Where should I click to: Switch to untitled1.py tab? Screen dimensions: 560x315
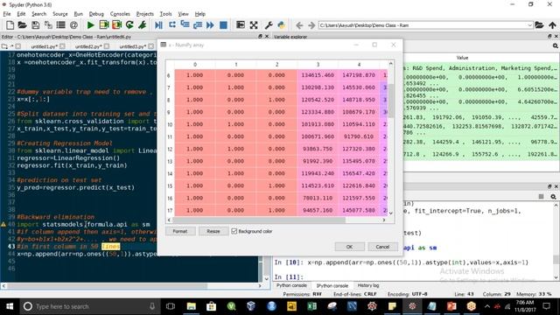coord(44,46)
